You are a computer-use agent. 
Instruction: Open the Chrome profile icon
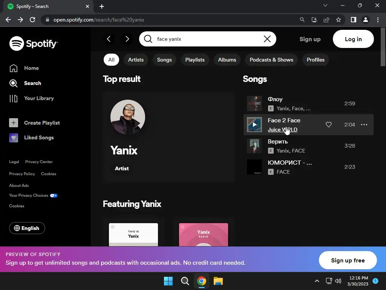click(366, 20)
